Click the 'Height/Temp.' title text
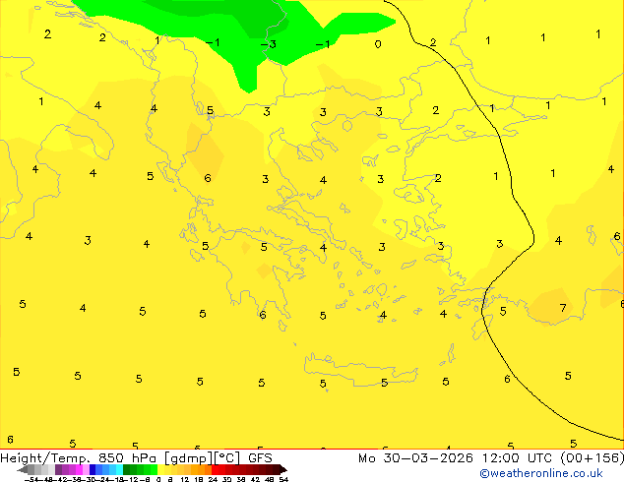624x482 pixels. pyautogui.click(x=45, y=458)
